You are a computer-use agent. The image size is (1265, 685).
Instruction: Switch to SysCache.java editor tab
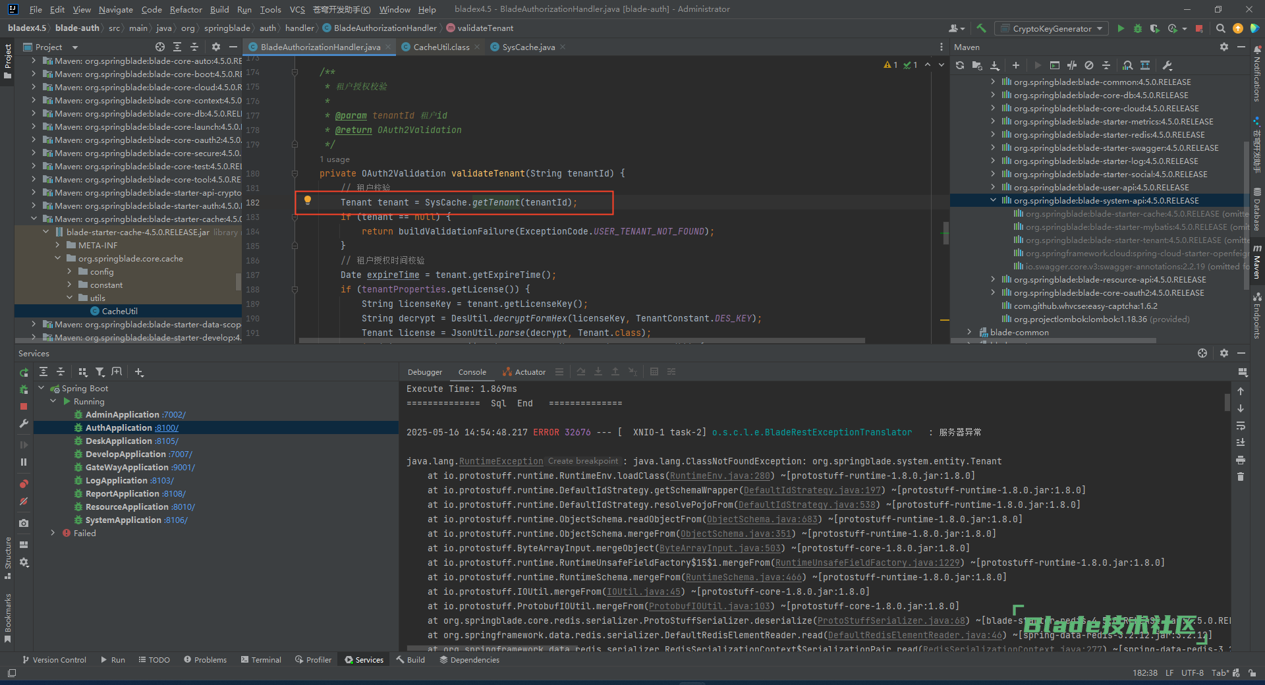(x=528, y=47)
